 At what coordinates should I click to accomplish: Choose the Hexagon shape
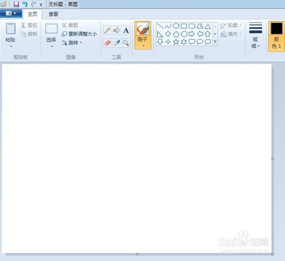point(184,34)
